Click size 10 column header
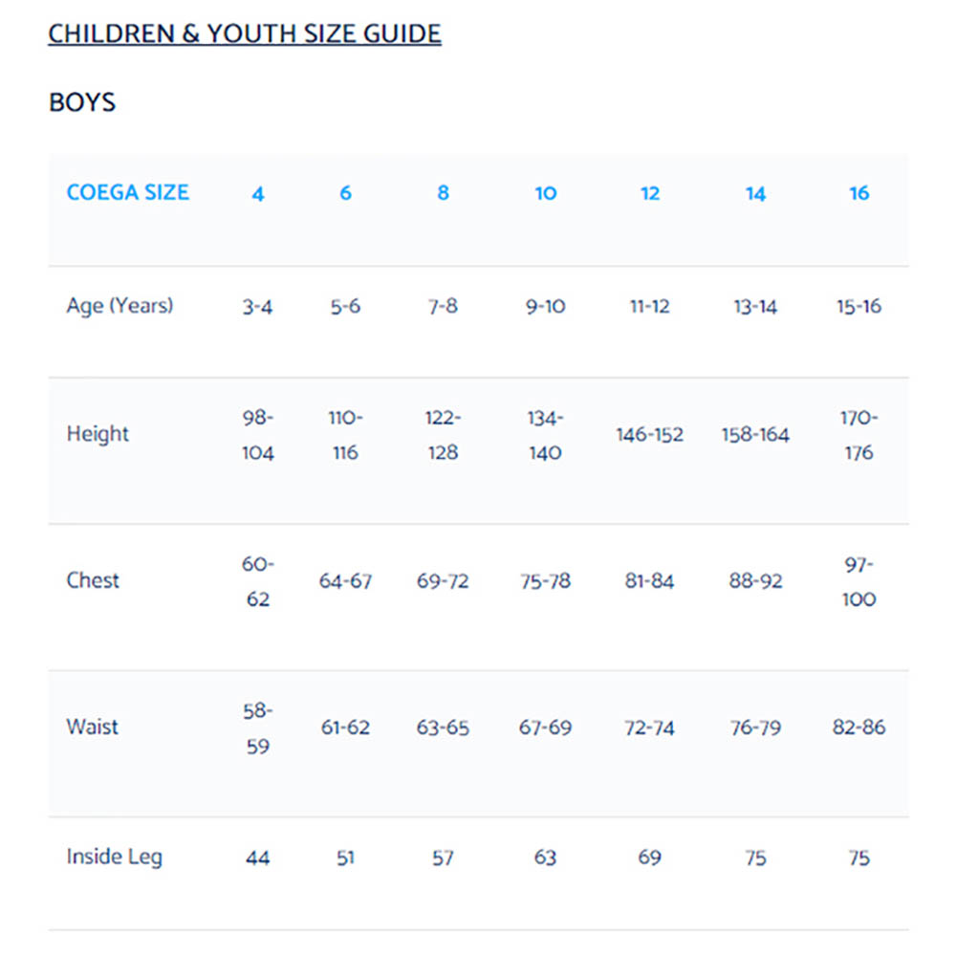 546,193
